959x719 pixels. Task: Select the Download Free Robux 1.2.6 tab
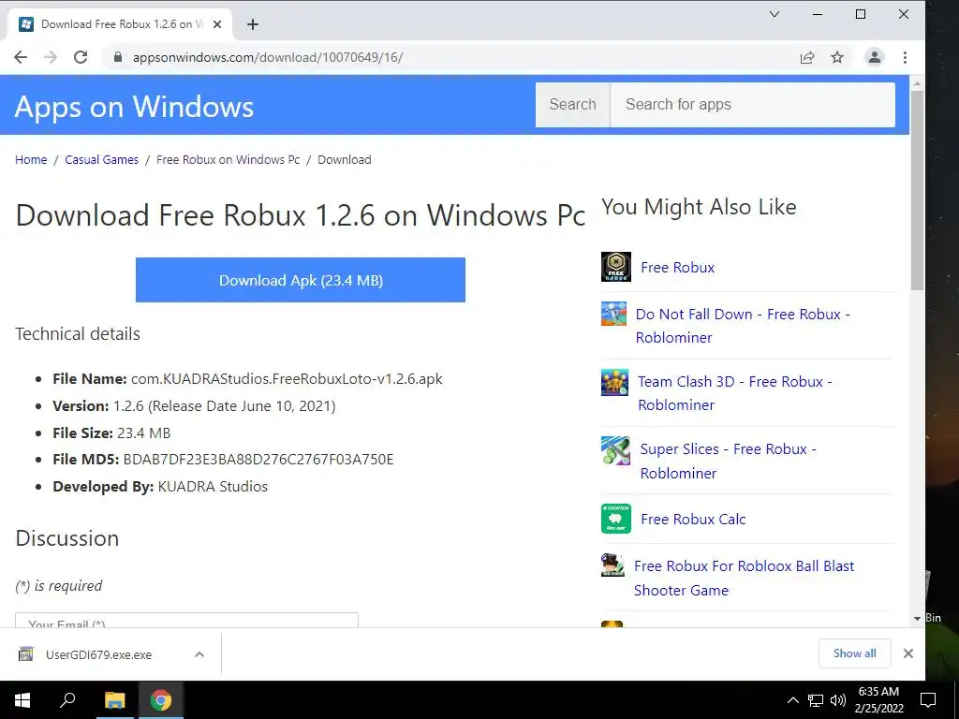pyautogui.click(x=120, y=24)
